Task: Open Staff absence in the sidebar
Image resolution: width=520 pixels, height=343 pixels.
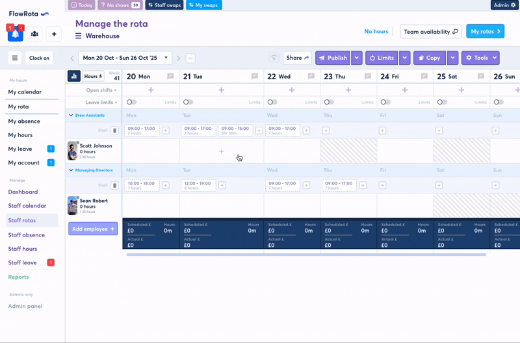Action: [26, 235]
